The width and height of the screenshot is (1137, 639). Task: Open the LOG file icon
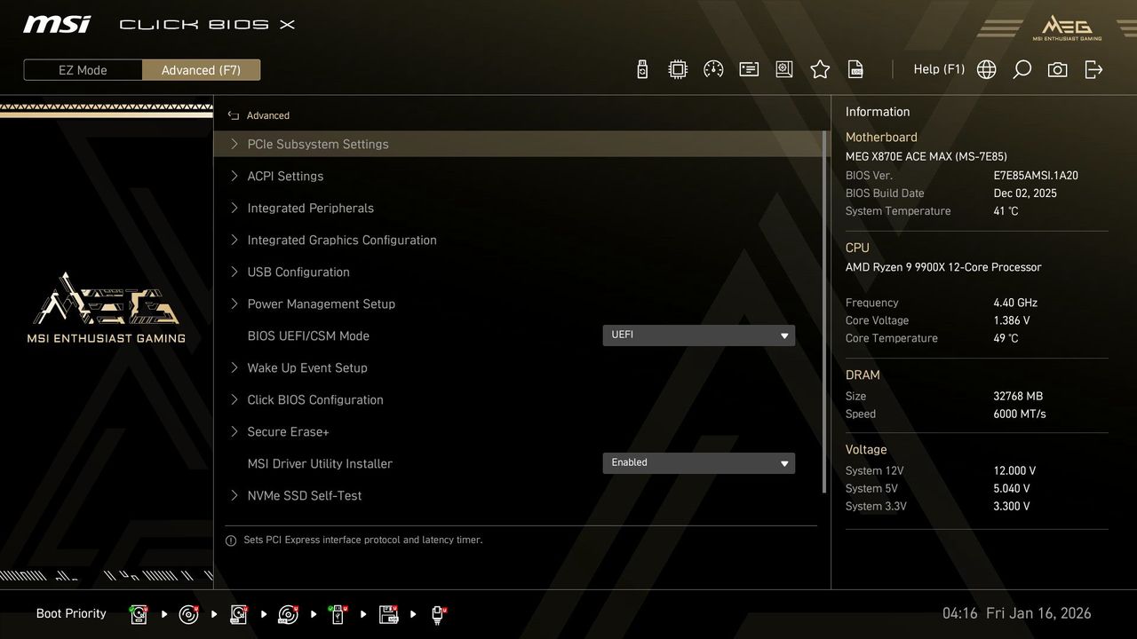855,69
